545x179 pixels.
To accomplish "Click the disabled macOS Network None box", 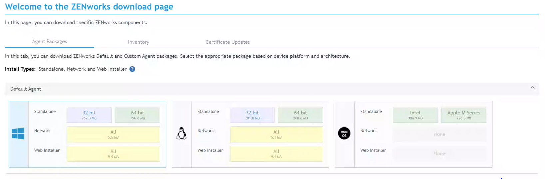I will pos(439,134).
